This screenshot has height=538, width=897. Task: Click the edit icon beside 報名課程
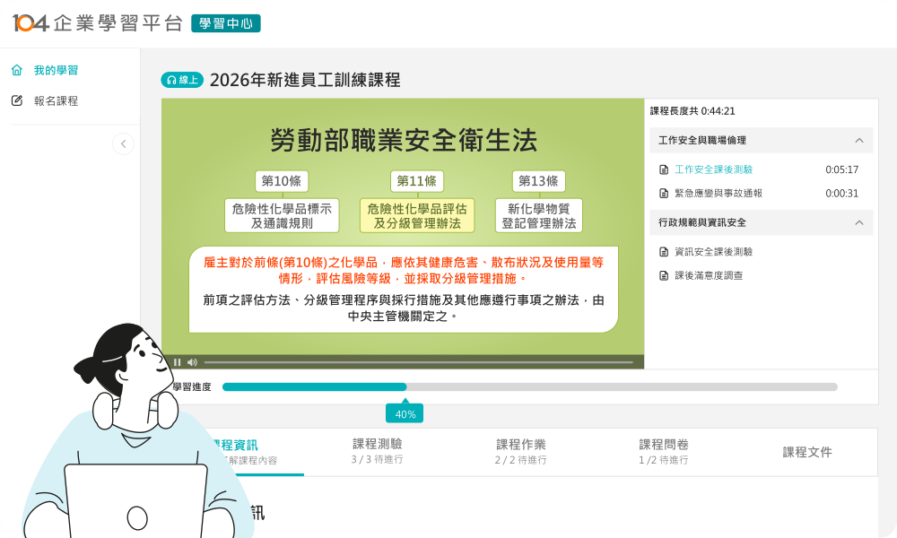(16, 100)
